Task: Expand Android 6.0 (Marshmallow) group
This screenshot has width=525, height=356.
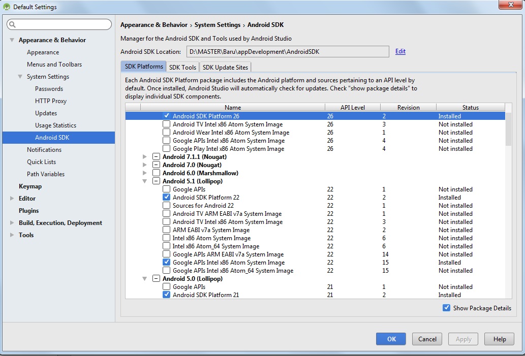Action: point(145,173)
